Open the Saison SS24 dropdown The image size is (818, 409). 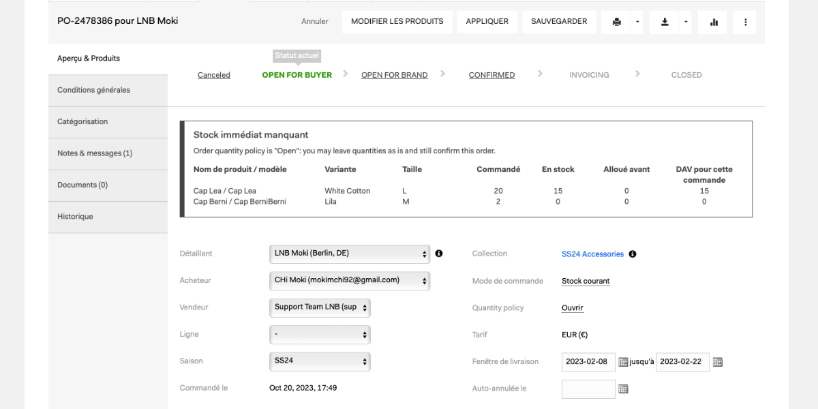point(320,361)
